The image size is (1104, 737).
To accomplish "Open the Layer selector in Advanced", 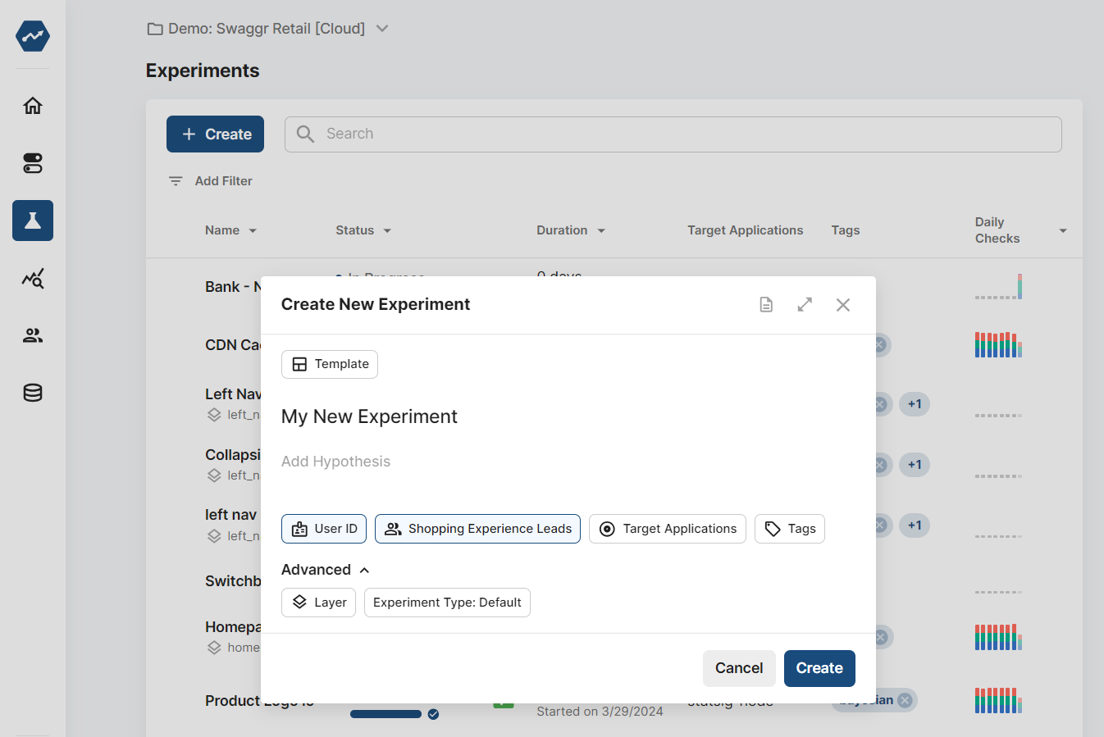I will pyautogui.click(x=318, y=602).
